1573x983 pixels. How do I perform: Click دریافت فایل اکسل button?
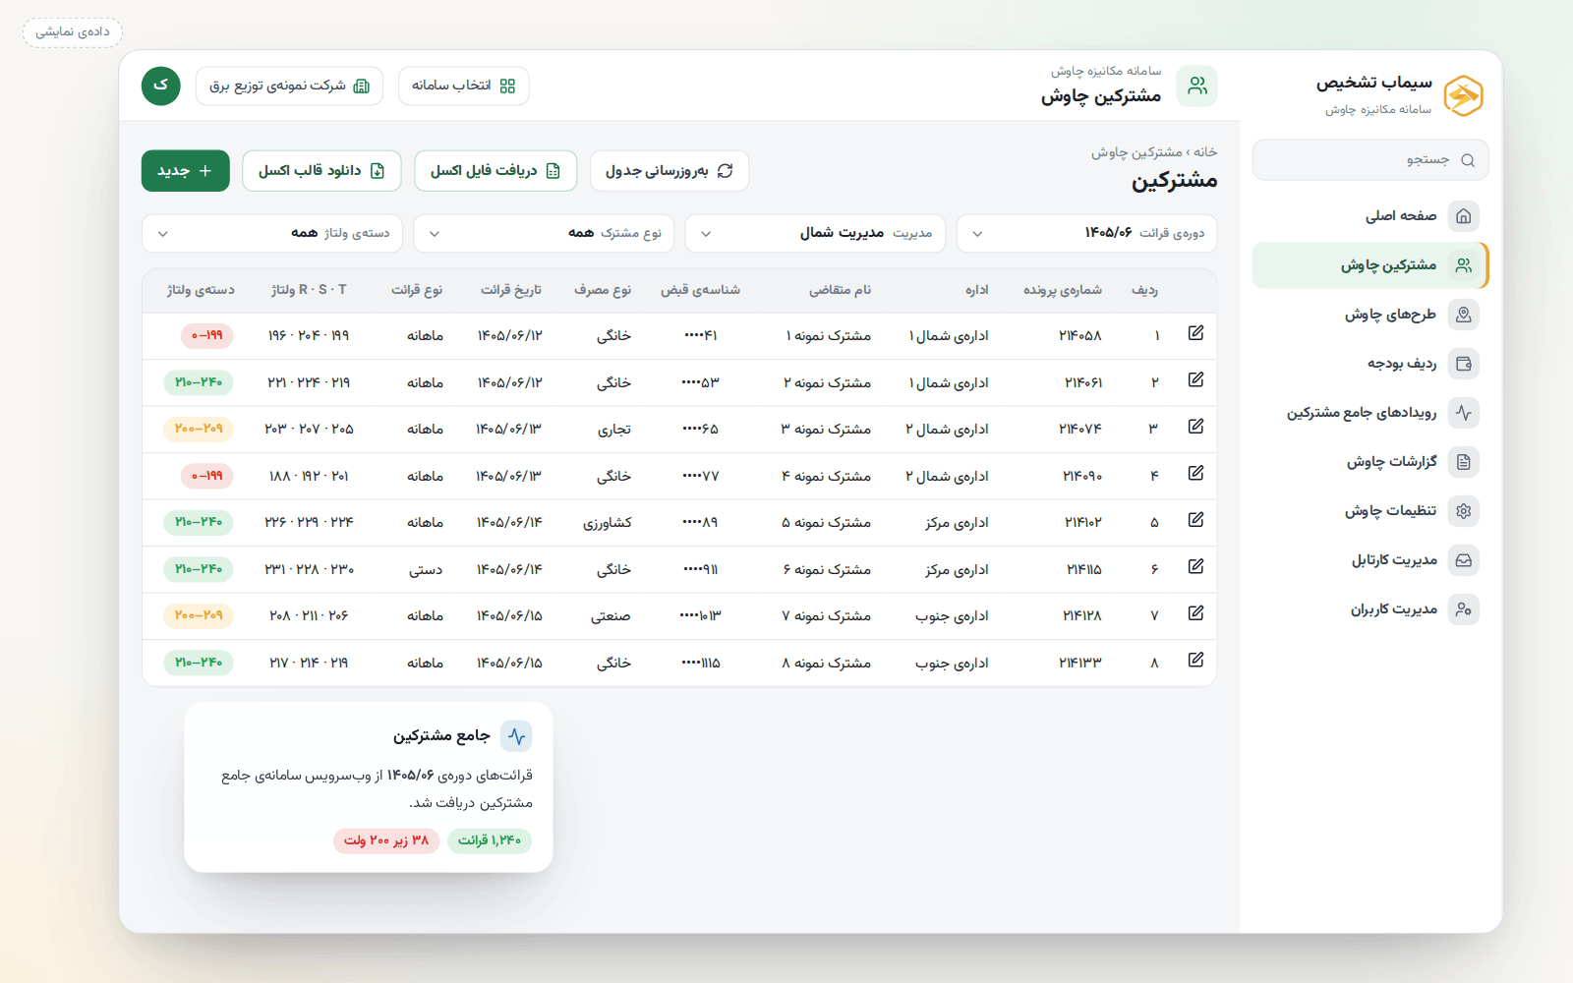[x=495, y=171]
